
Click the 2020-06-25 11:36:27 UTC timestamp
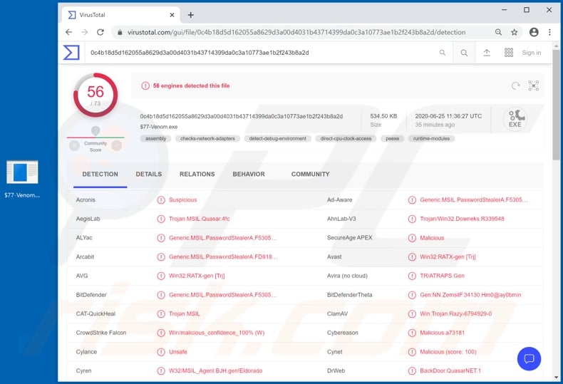[x=448, y=116]
